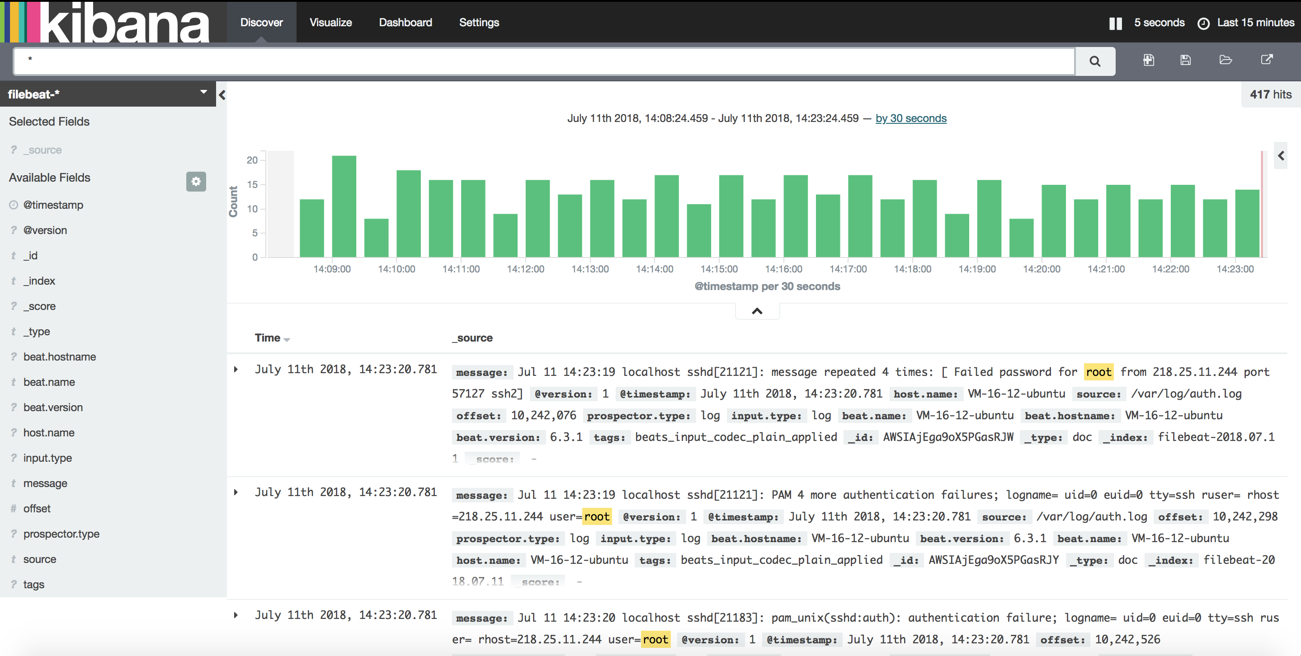Click the 5 seconds refresh interval

pos(1159,23)
